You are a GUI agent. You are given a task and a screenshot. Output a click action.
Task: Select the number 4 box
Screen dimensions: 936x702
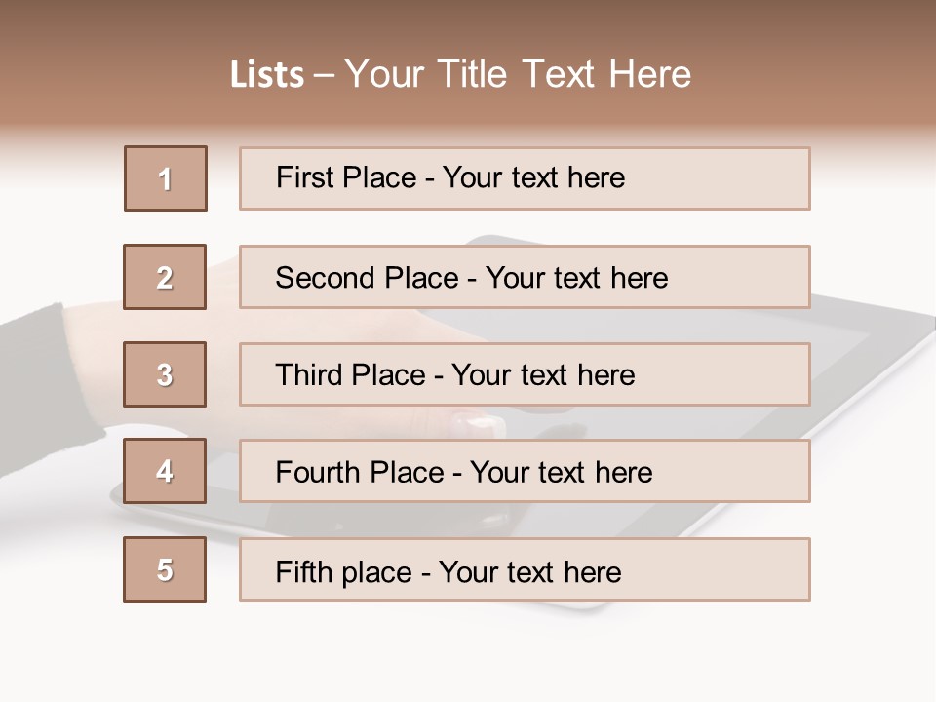click(165, 471)
